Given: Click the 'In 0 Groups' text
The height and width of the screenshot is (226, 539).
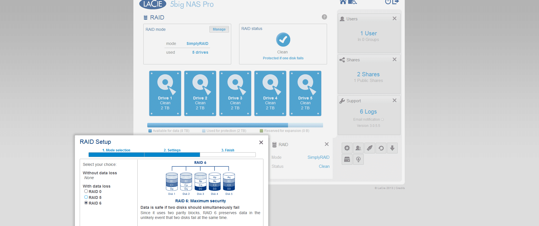Looking at the screenshot, I should click(368, 40).
